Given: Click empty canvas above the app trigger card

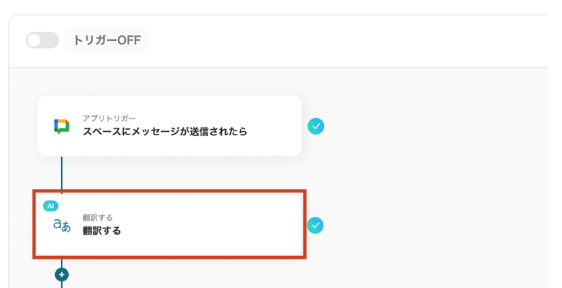Looking at the screenshot, I should point(204,82).
